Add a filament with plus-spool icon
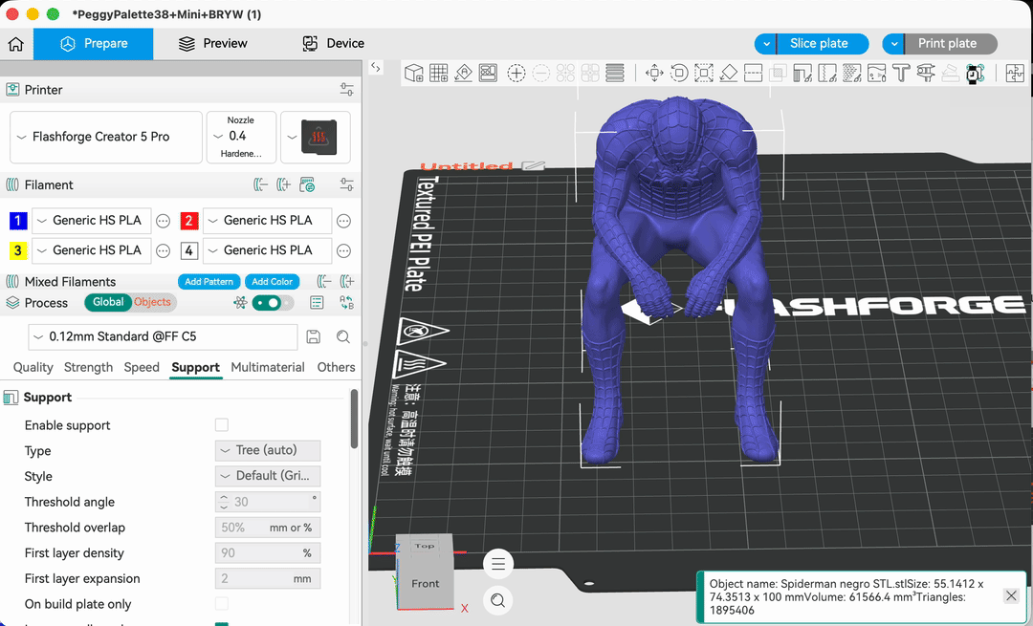 pos(283,185)
